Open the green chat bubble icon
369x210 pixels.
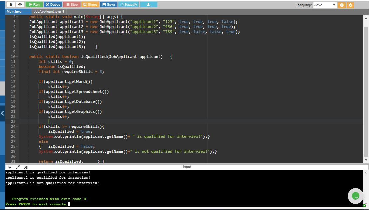355,196
